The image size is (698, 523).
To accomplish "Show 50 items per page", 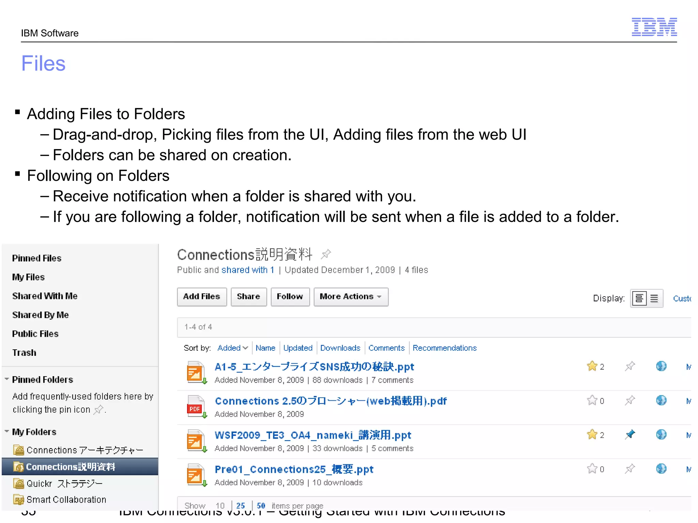I will click(x=261, y=506).
